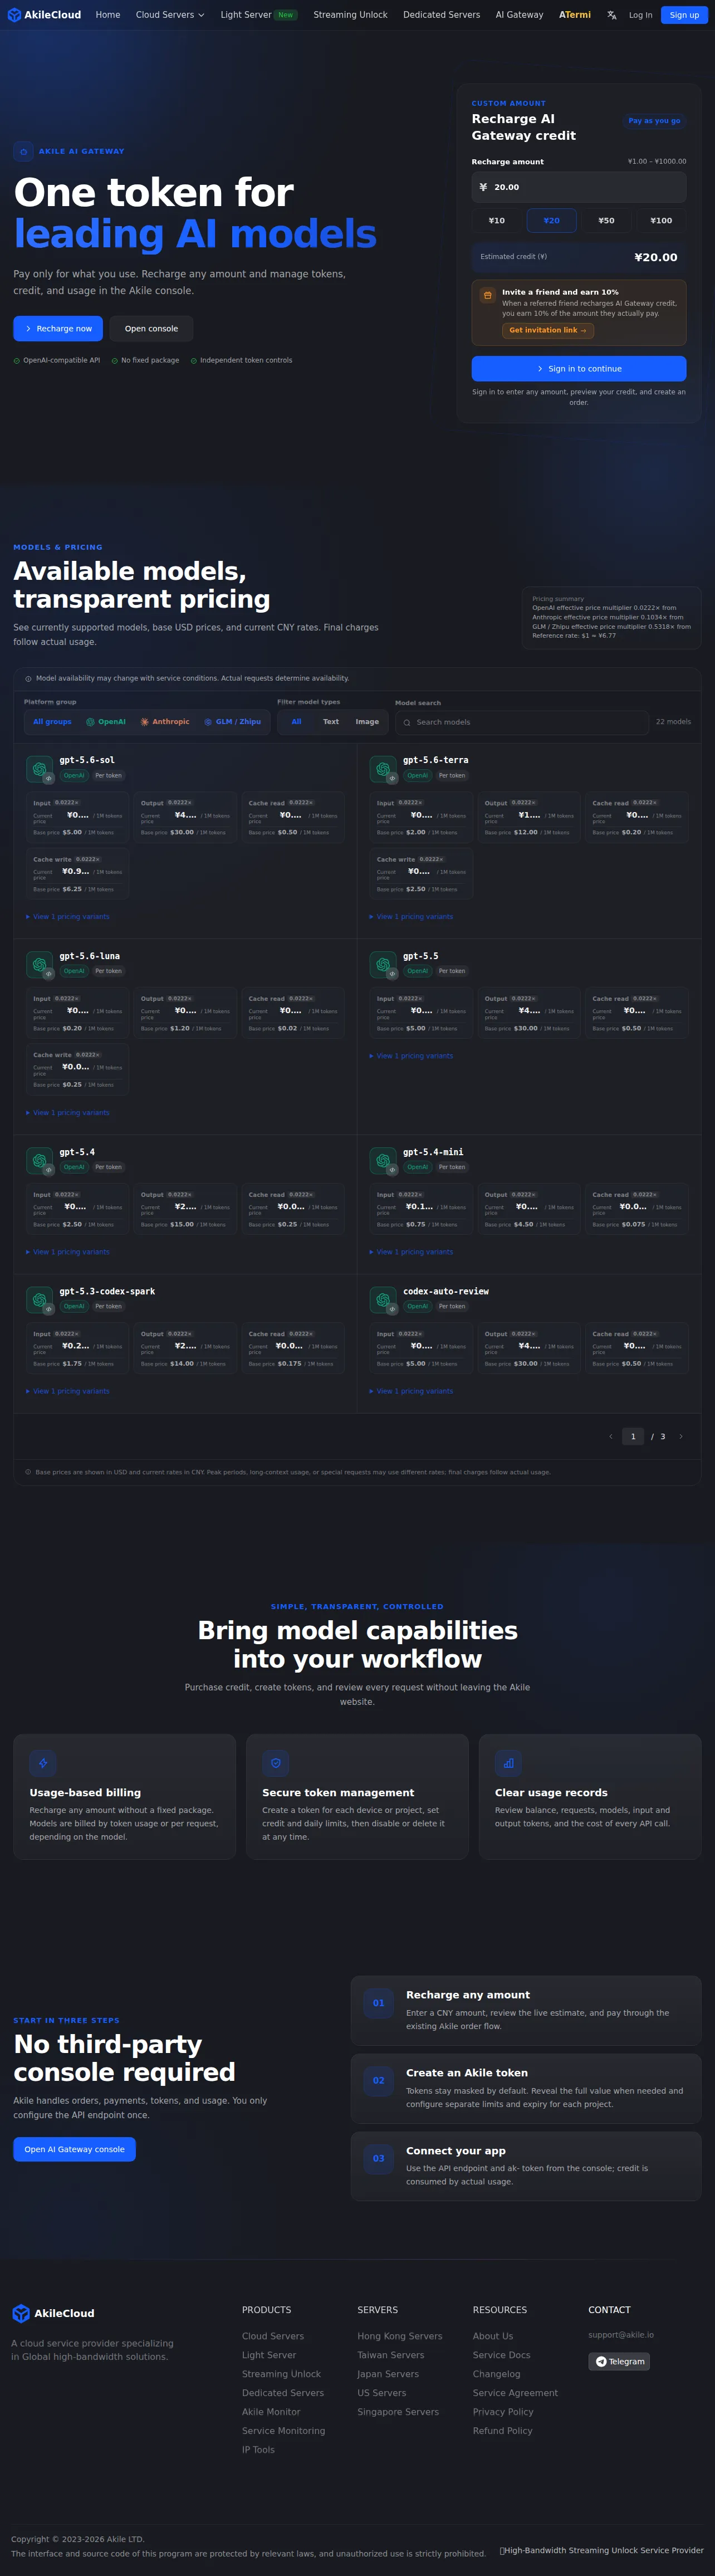Viewport: 715px width, 2576px height.
Task: Filter models by Anthropic group
Action: pos(165,722)
